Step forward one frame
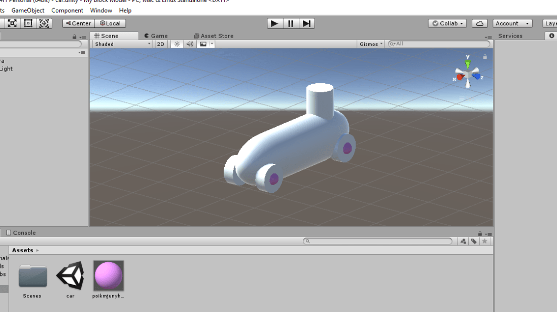This screenshot has width=557, height=312. (306, 23)
